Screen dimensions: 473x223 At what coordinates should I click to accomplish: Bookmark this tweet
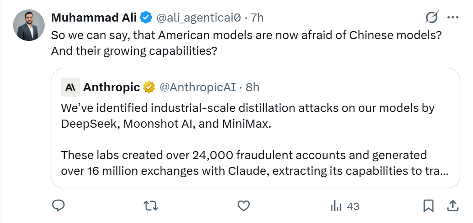[x=428, y=206]
